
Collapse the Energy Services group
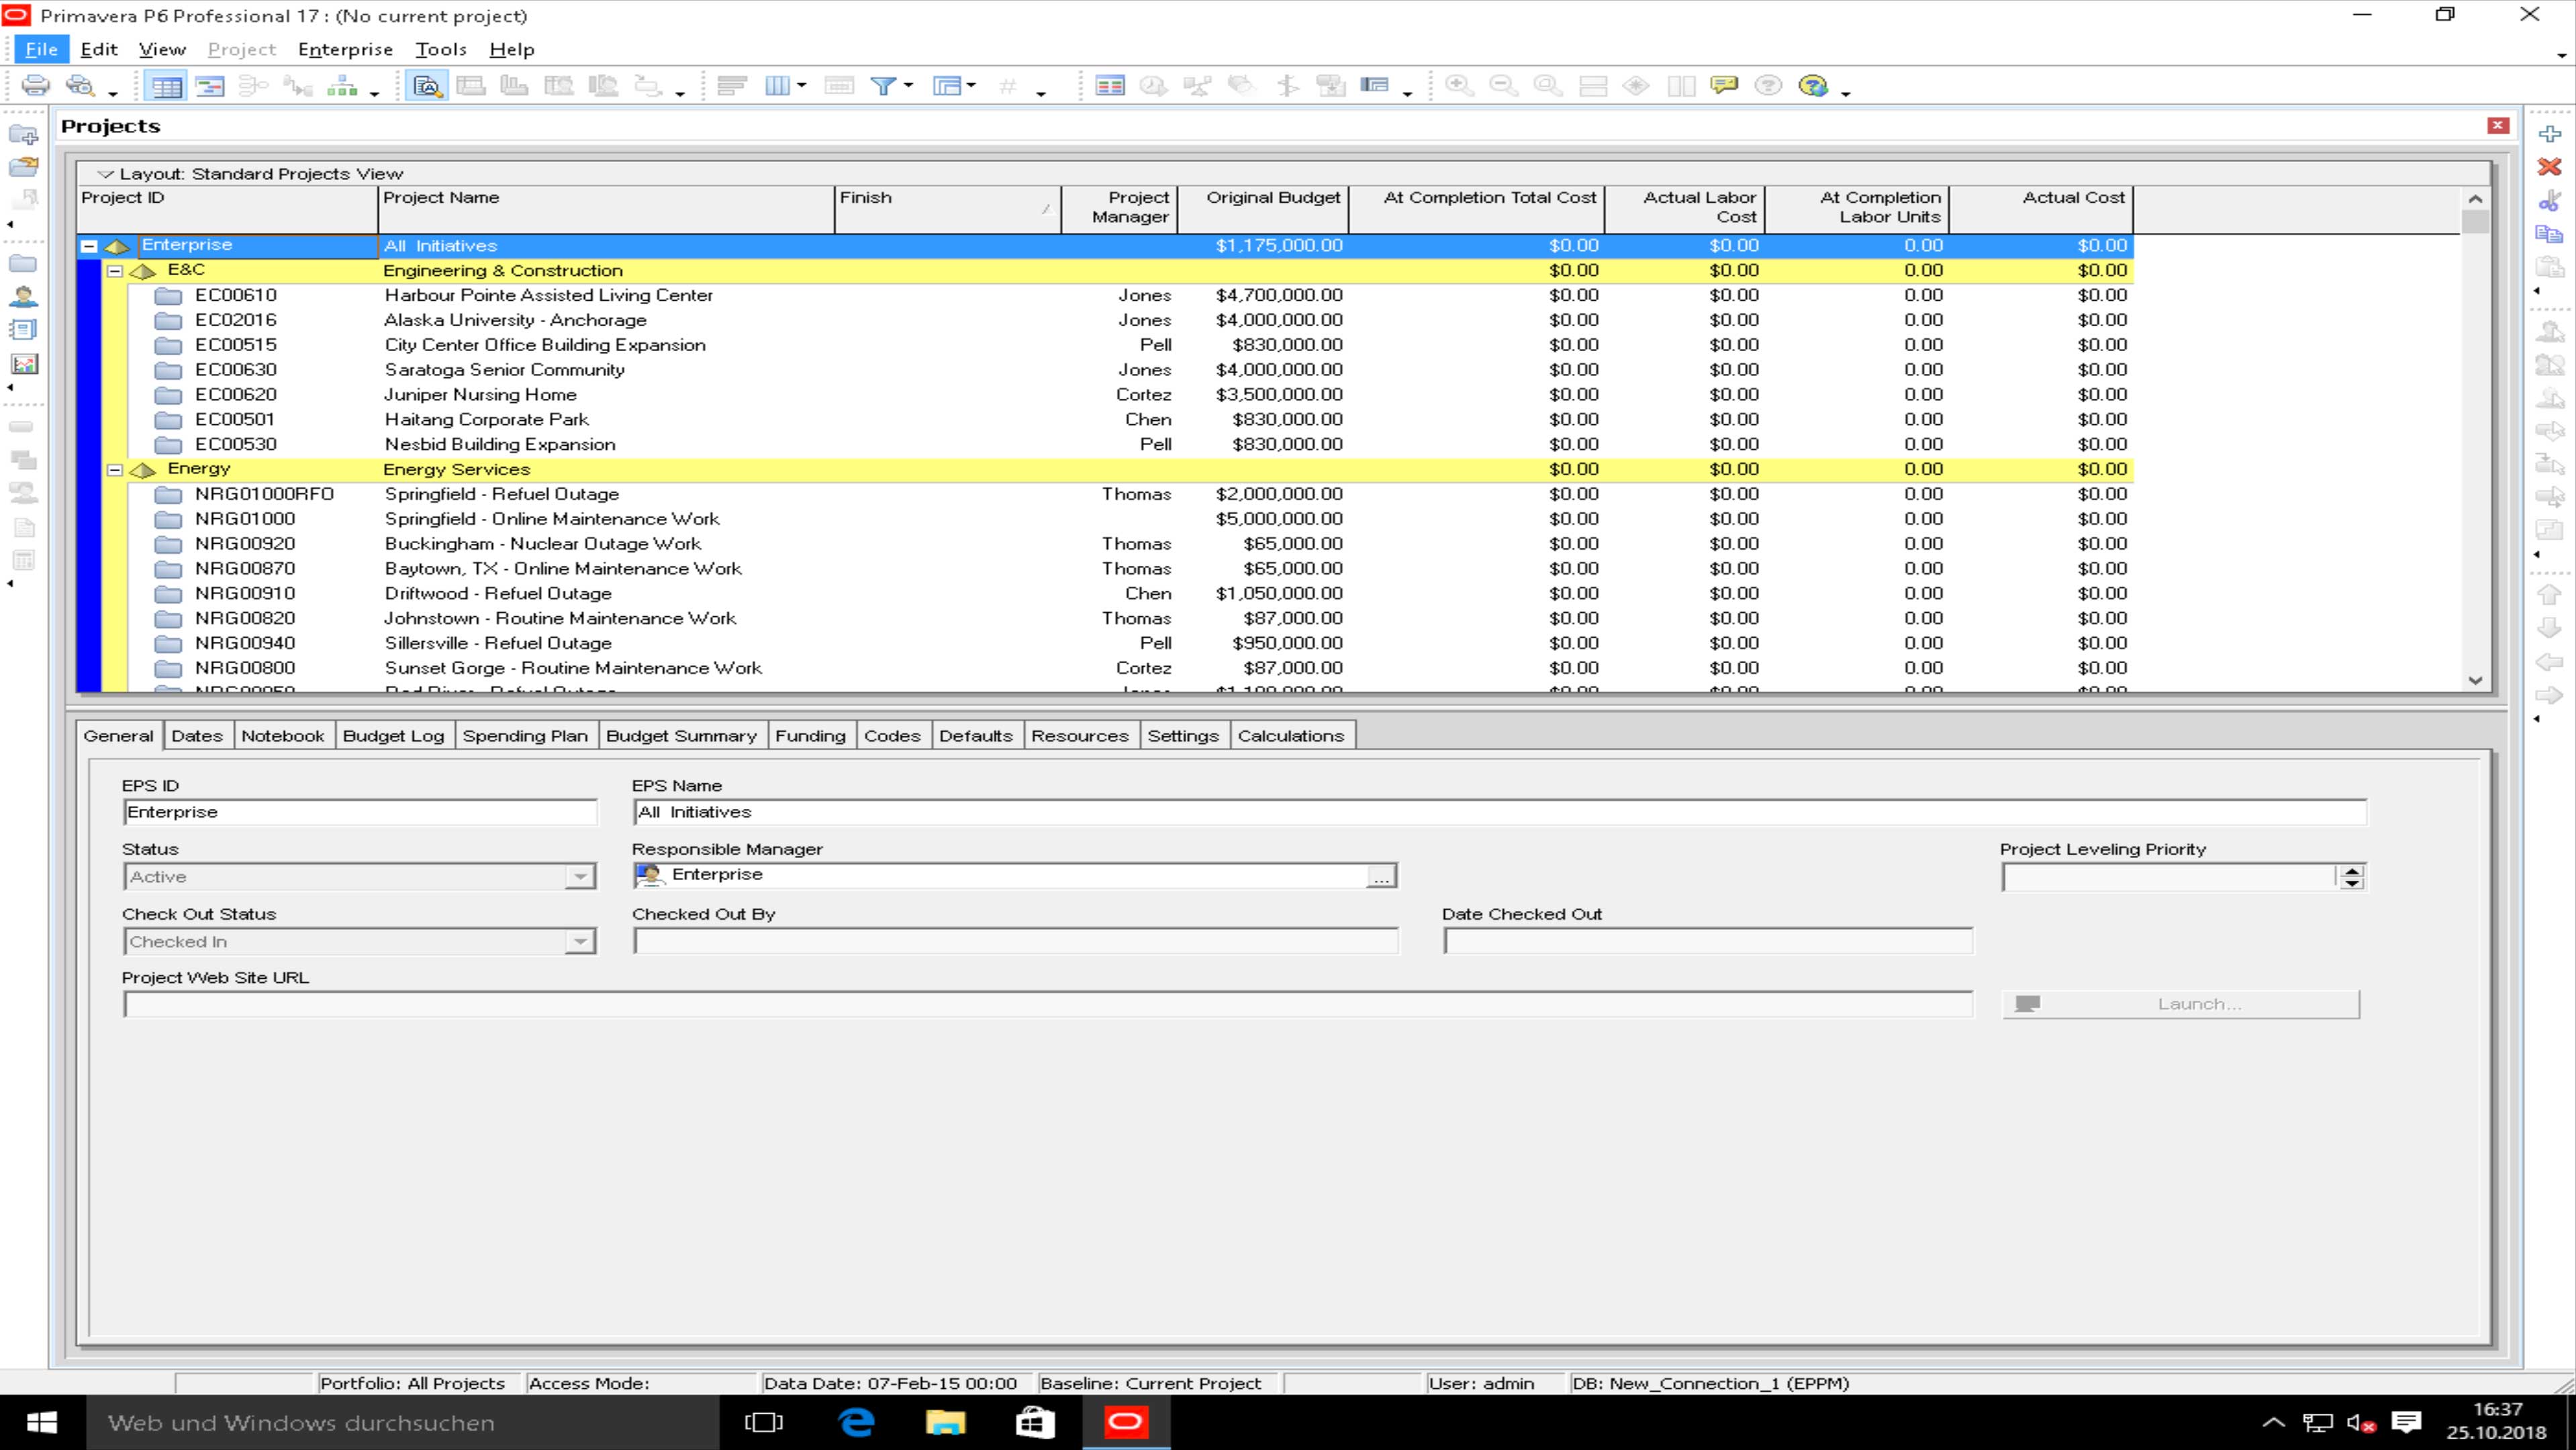click(x=115, y=470)
